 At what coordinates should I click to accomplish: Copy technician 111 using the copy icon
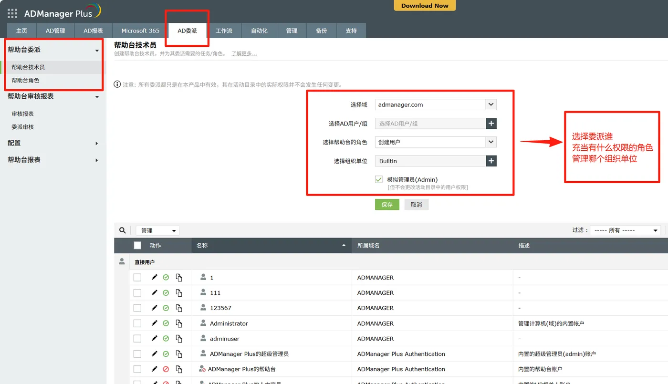(179, 293)
